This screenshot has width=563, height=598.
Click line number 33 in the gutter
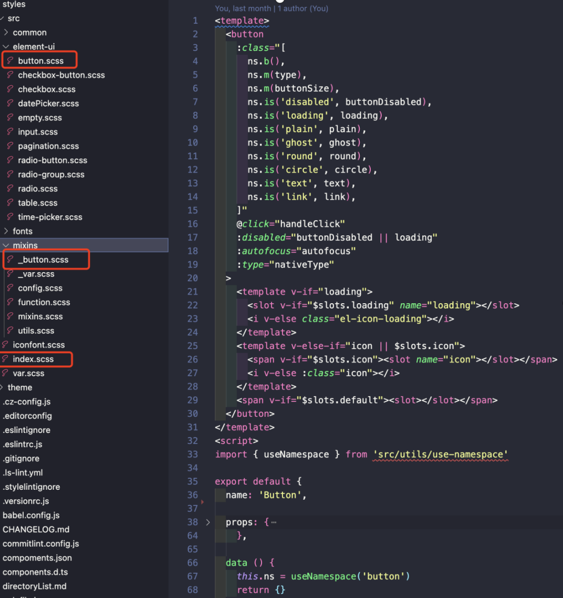(x=193, y=454)
